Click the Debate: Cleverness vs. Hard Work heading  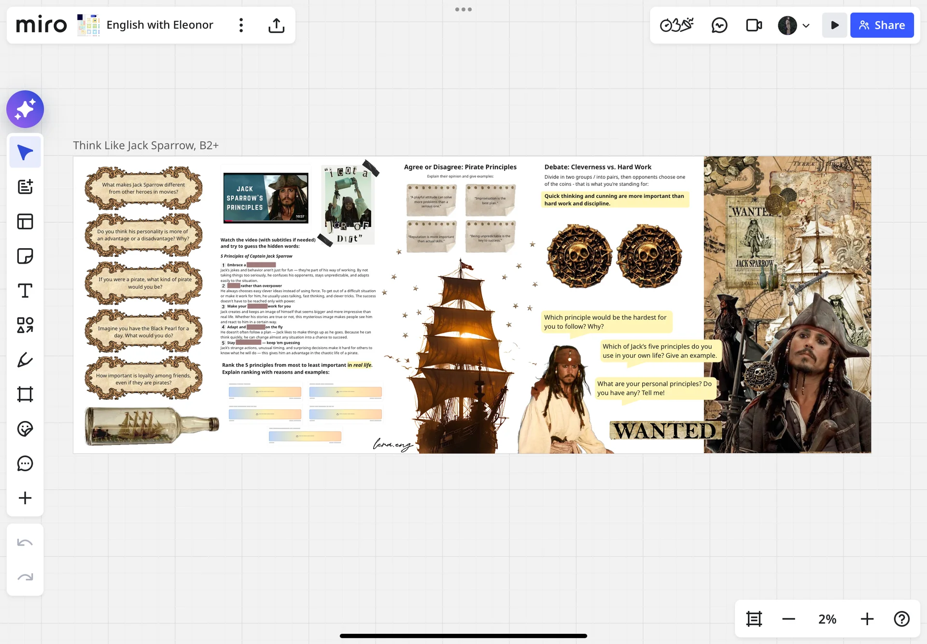(x=598, y=167)
